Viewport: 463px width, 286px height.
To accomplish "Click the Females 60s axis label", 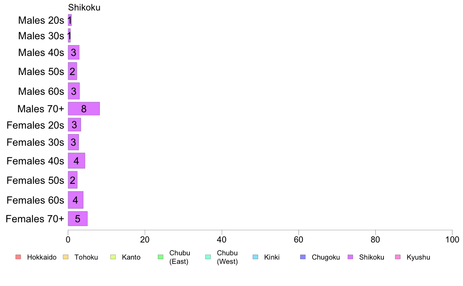I will (x=35, y=200).
